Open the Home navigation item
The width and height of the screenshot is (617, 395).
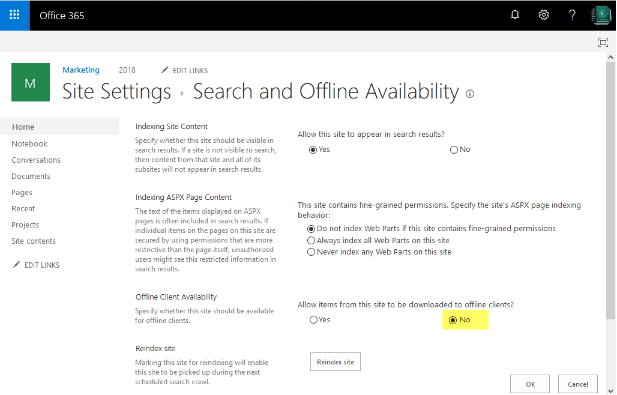coord(23,127)
